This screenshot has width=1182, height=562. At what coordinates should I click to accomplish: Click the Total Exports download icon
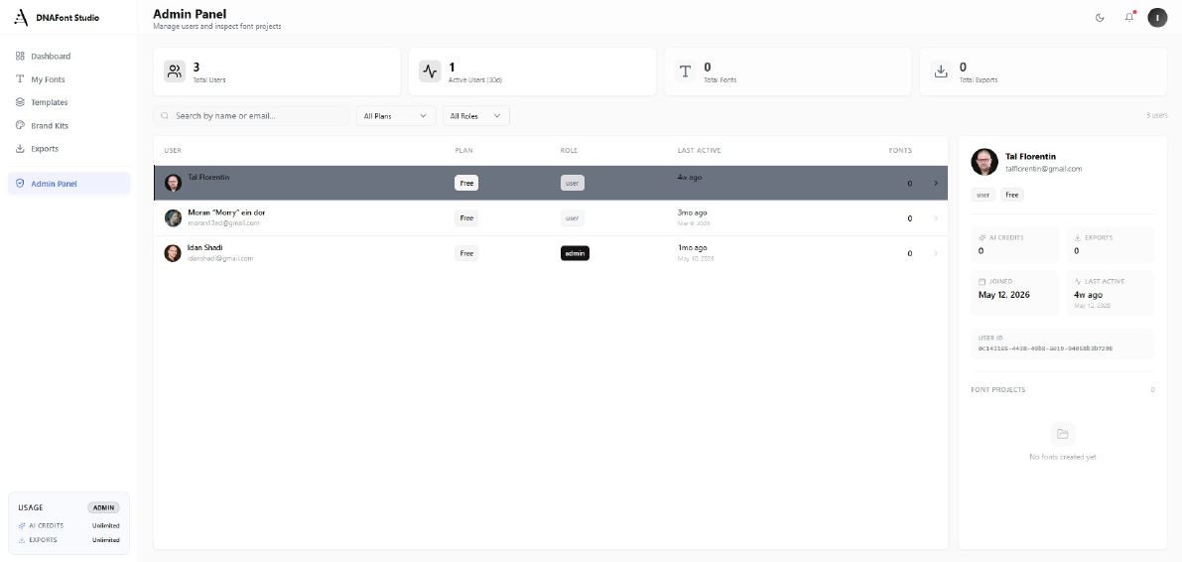[x=941, y=71]
